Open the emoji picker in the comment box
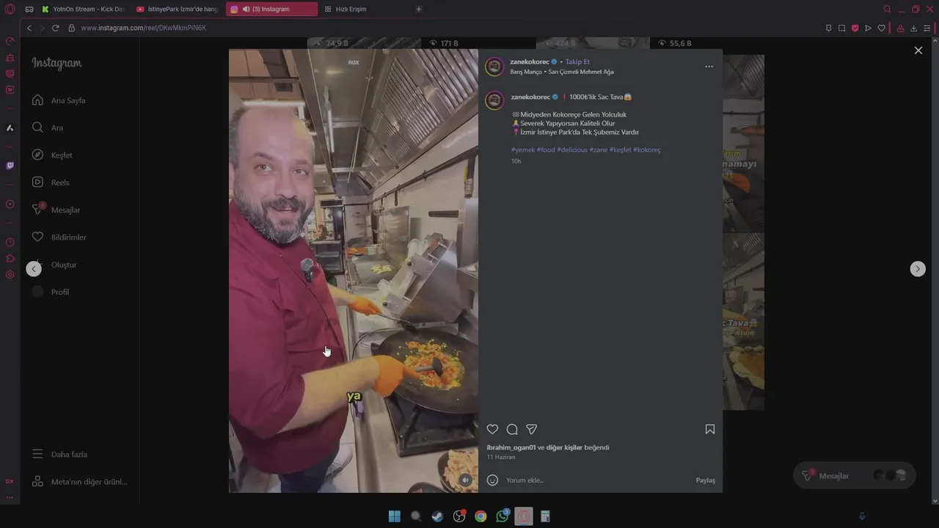Image resolution: width=939 pixels, height=528 pixels. (x=492, y=480)
